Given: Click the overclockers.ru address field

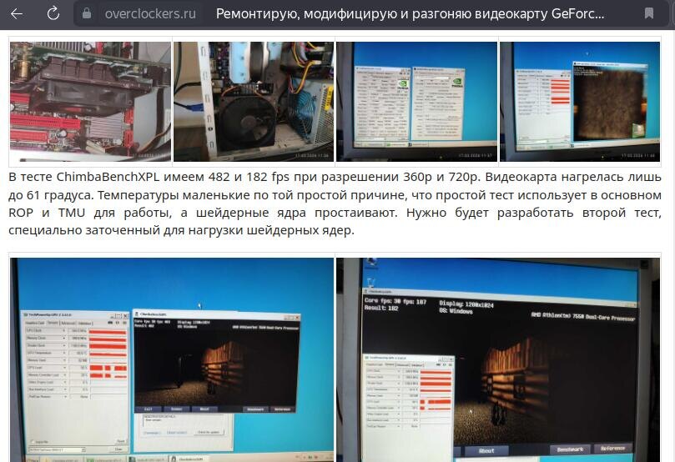Looking at the screenshot, I should pyautogui.click(x=150, y=14).
